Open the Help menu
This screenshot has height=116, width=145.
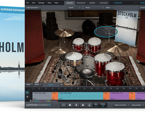57,3
